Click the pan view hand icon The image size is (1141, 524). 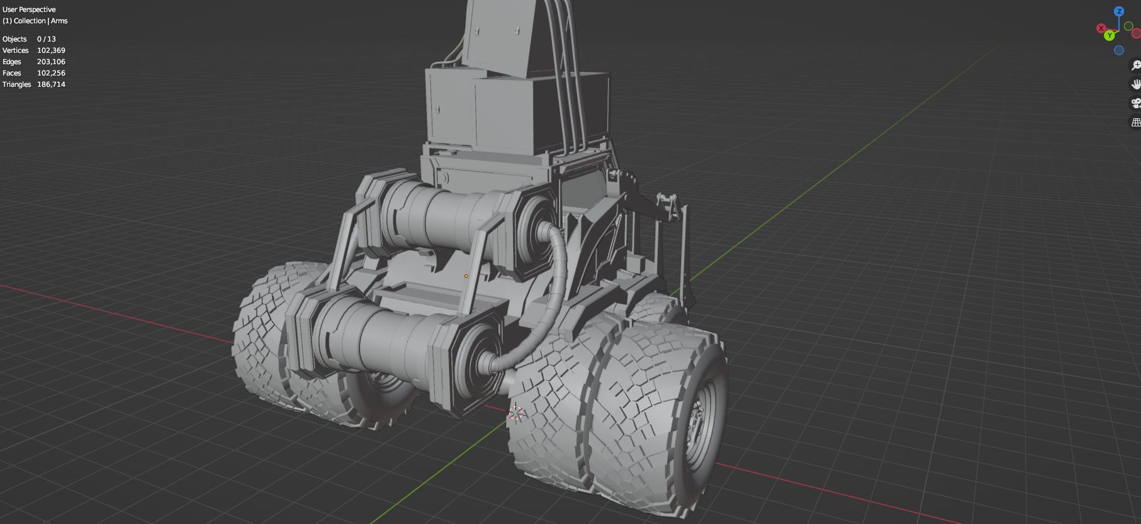(1136, 84)
